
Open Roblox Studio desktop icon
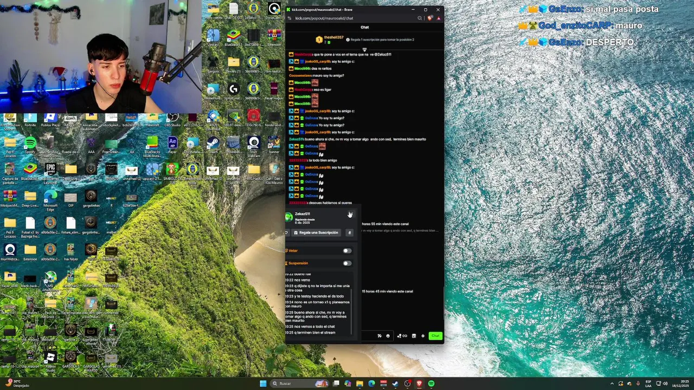click(50, 362)
